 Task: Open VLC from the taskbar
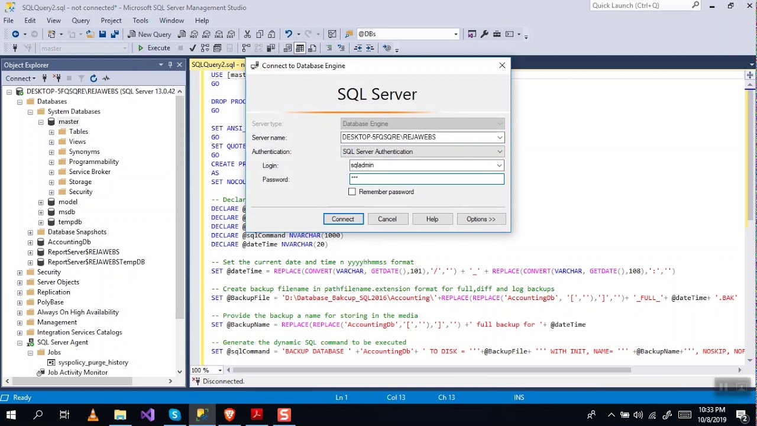point(92,415)
